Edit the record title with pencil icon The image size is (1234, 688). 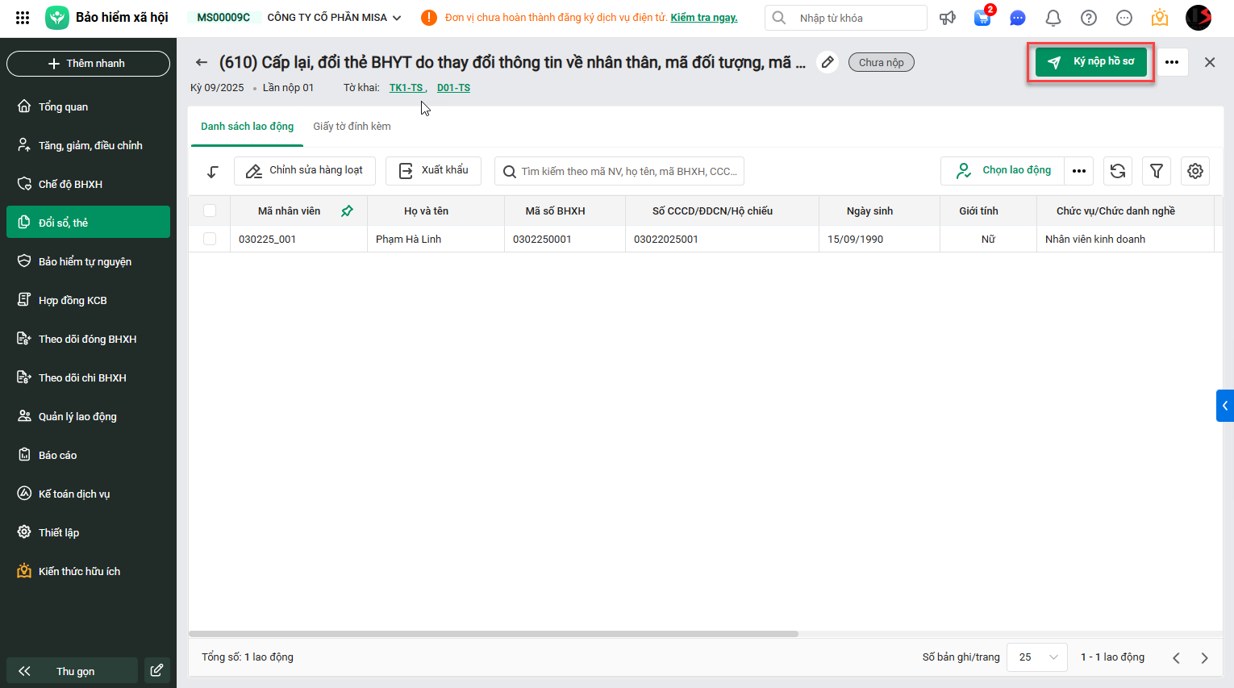[828, 62]
